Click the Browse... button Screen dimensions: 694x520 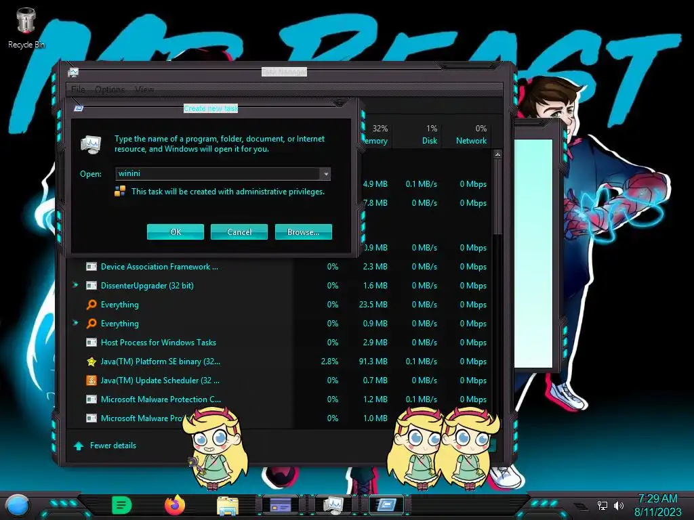(x=303, y=232)
